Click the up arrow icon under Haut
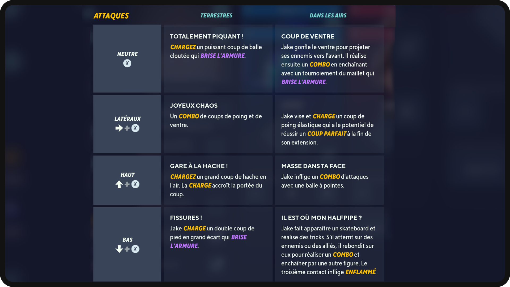Image resolution: width=510 pixels, height=287 pixels. [x=119, y=184]
